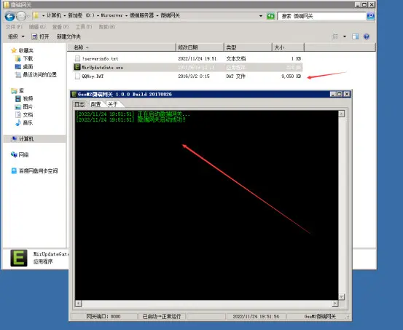
Task: Click the 打开 toolbar button
Action: (x=40, y=36)
